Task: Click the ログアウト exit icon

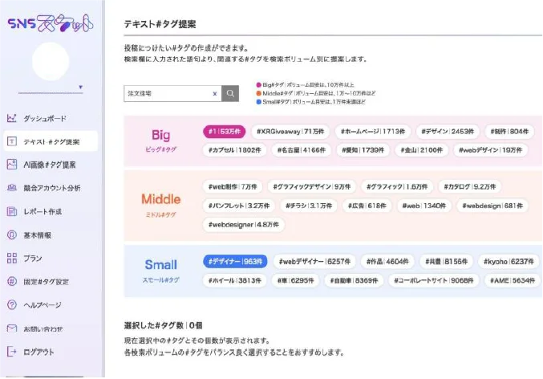Action: (12, 351)
